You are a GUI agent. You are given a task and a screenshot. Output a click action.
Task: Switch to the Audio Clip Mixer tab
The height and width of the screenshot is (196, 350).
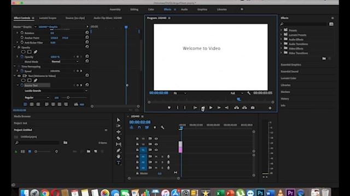pyautogui.click(x=108, y=18)
